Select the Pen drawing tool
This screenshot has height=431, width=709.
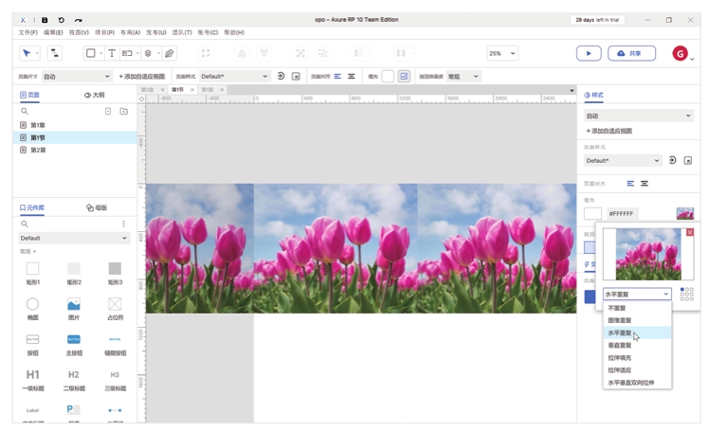click(x=170, y=54)
